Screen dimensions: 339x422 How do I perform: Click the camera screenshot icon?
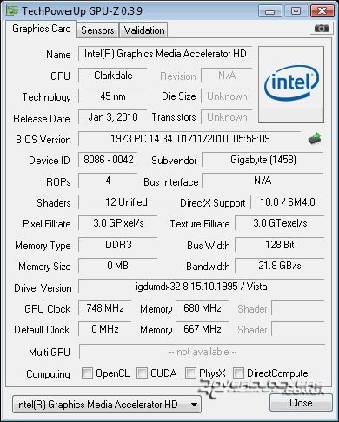[x=321, y=29]
